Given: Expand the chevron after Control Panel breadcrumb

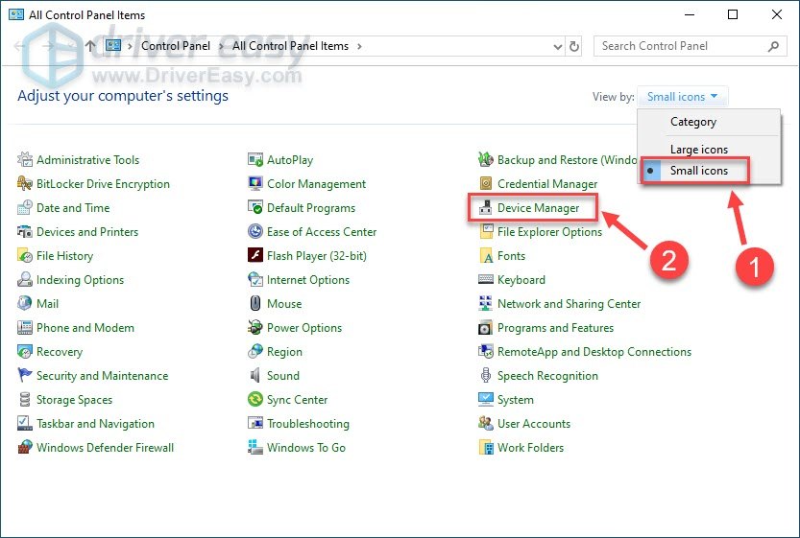Looking at the screenshot, I should pyautogui.click(x=221, y=46).
